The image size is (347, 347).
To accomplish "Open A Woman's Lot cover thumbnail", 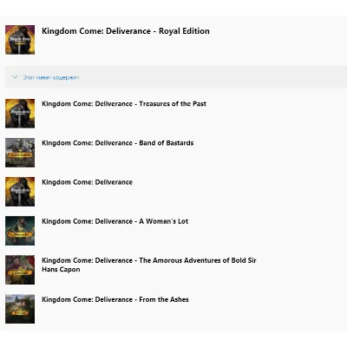I will coord(20,231).
